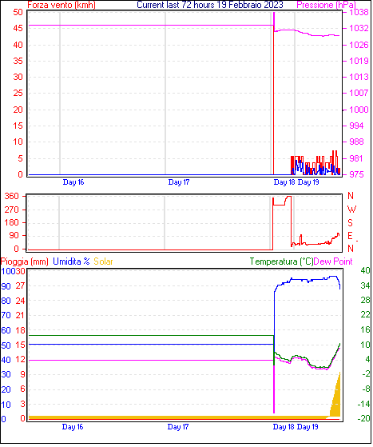Click the -2 value on temperature axis

pyautogui.click(x=366, y=373)
